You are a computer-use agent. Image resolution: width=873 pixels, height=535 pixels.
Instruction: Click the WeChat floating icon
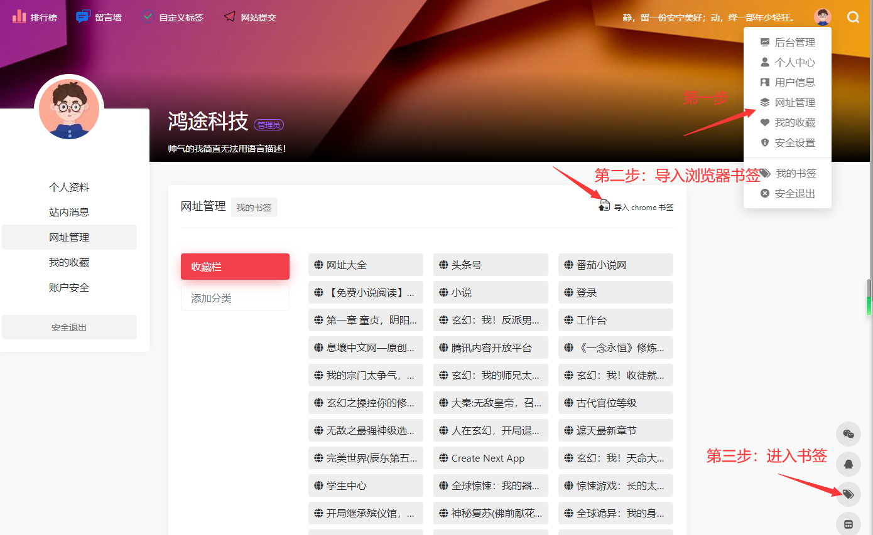coord(848,434)
